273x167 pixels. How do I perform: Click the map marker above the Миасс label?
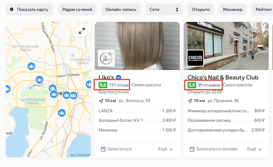(x=39, y=80)
